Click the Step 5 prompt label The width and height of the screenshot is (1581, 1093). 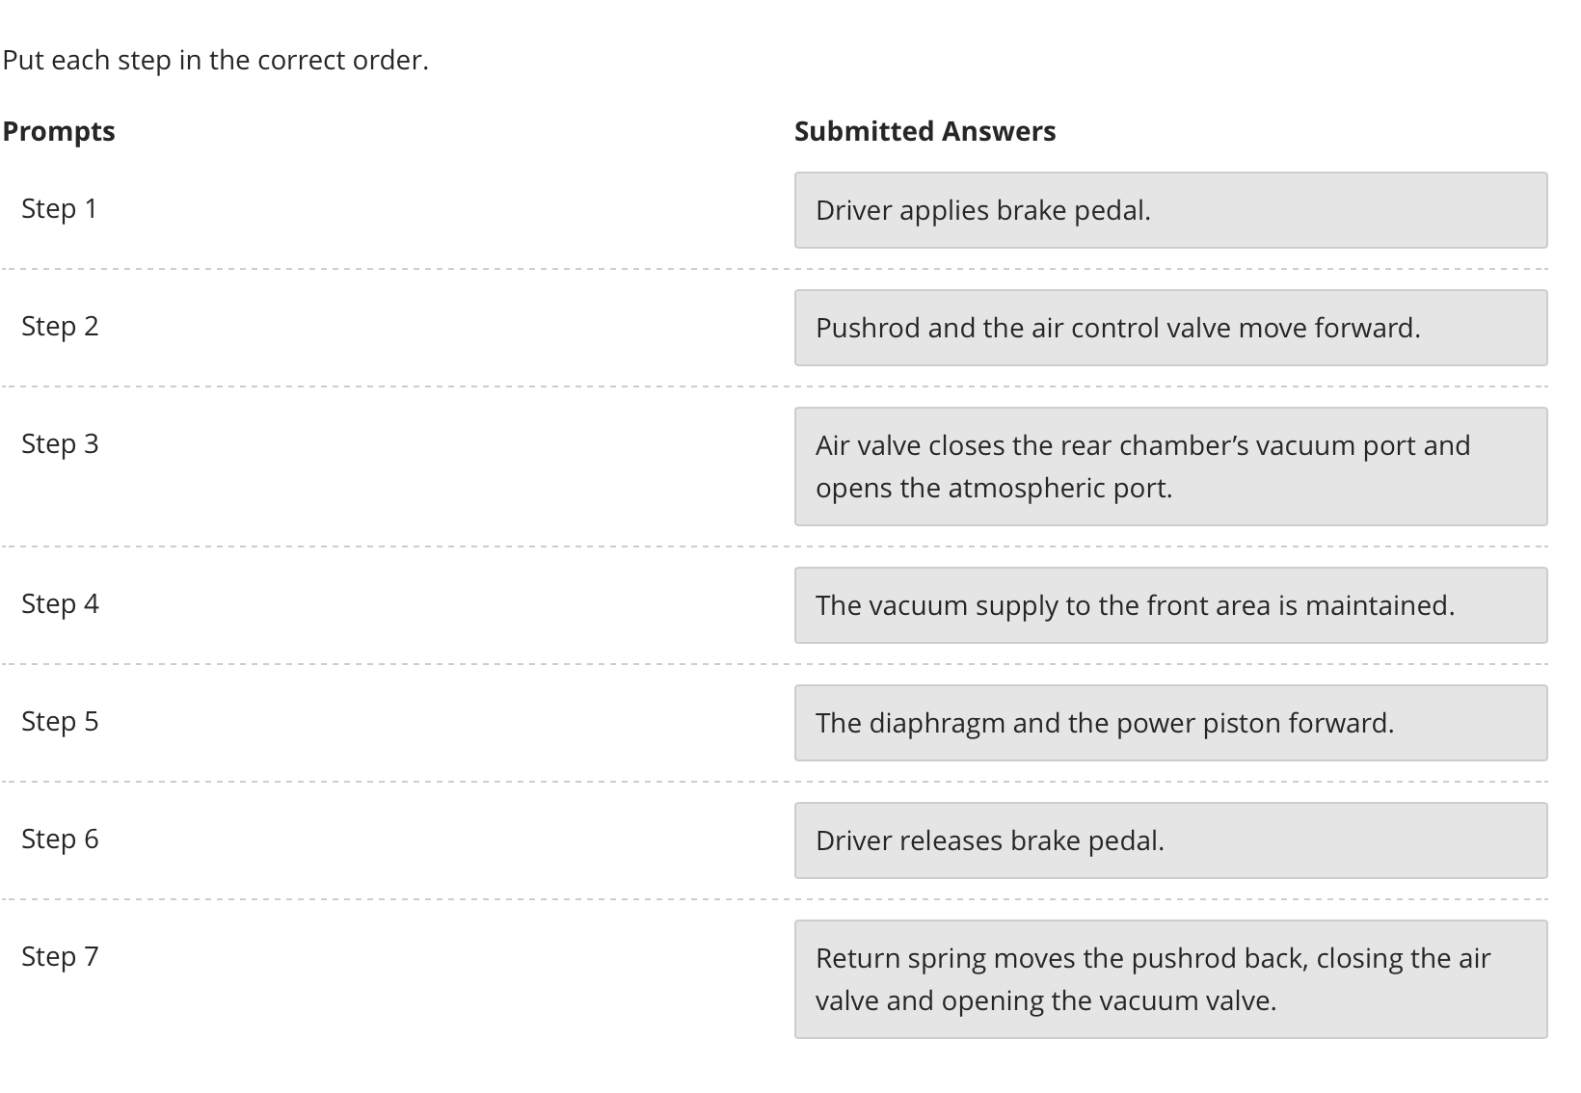[x=60, y=722]
